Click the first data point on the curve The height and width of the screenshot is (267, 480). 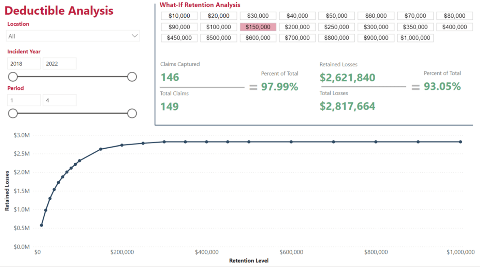(41, 225)
